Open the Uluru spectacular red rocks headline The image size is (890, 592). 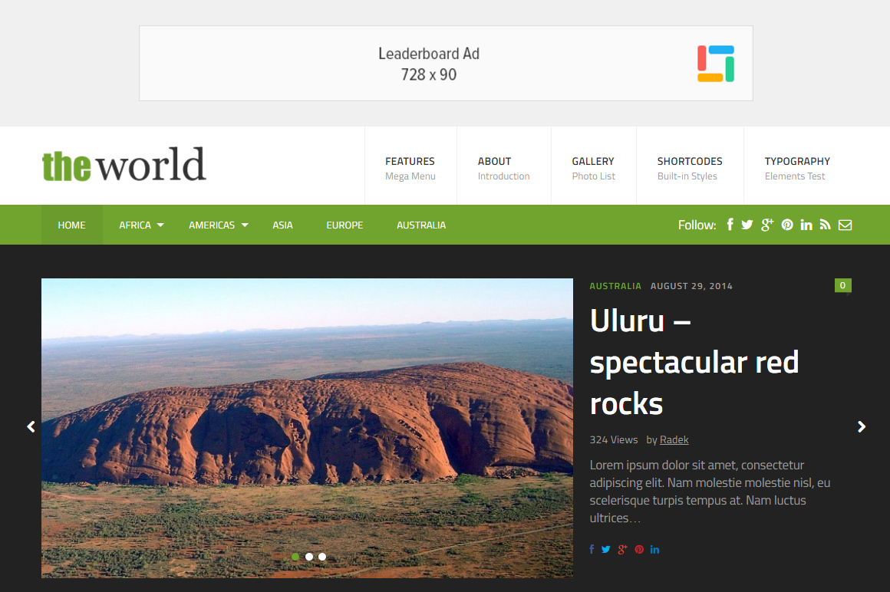tap(694, 362)
